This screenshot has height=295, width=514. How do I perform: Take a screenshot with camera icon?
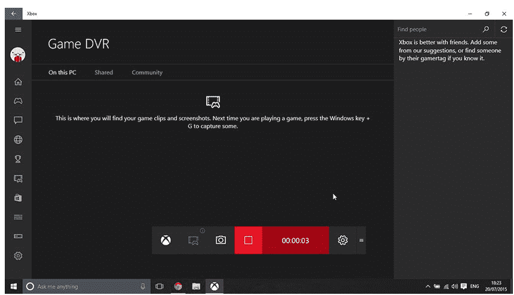tap(221, 240)
